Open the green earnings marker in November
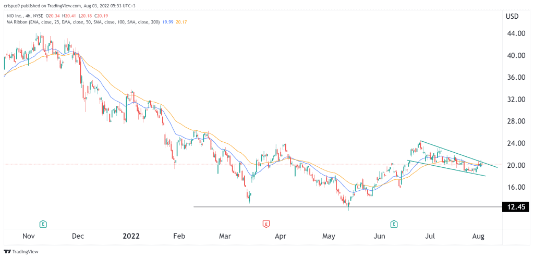 pyautogui.click(x=42, y=224)
